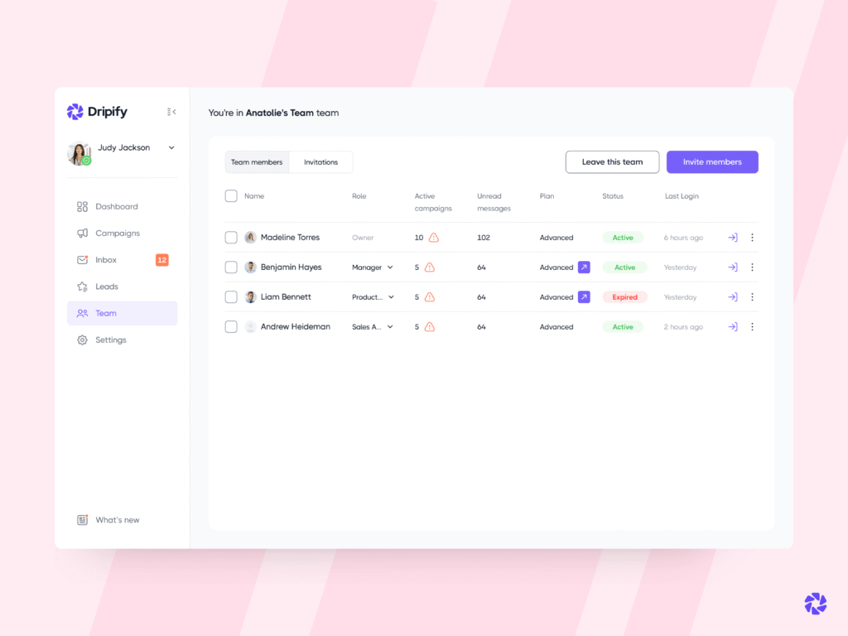Open the three-dot menu for Benjamin Hayes
This screenshot has height=636, width=848.
coord(752,267)
